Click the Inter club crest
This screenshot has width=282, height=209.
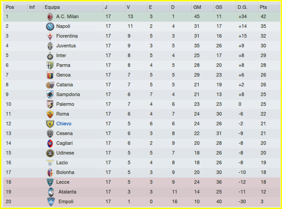point(50,55)
